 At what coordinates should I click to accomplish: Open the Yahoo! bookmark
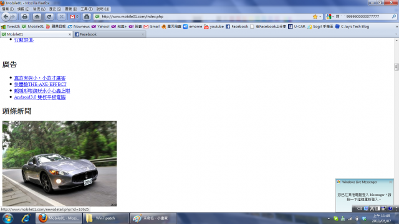coord(100,26)
